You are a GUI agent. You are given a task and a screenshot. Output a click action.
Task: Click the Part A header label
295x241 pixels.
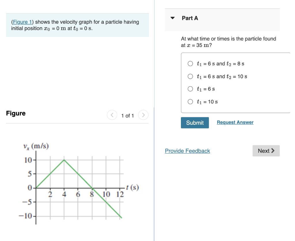pyautogui.click(x=190, y=18)
